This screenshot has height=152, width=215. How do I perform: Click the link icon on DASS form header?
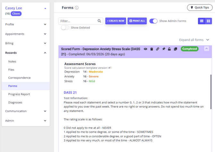tap(158, 49)
